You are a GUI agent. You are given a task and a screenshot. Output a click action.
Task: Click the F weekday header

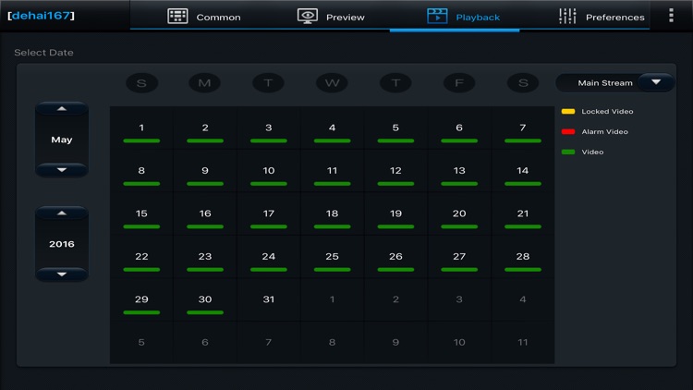[x=459, y=82]
